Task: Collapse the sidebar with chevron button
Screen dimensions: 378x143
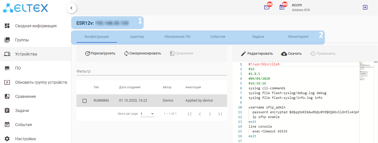Action: click(x=71, y=8)
